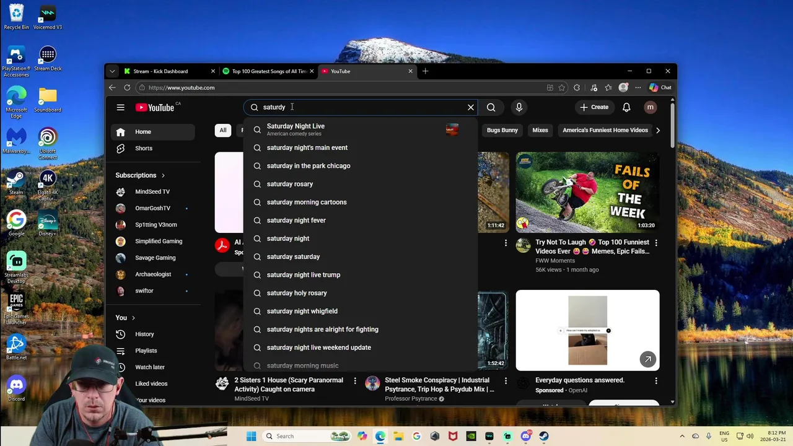The width and height of the screenshot is (793, 446).
Task: Reload the page in the browser
Action: click(x=127, y=87)
